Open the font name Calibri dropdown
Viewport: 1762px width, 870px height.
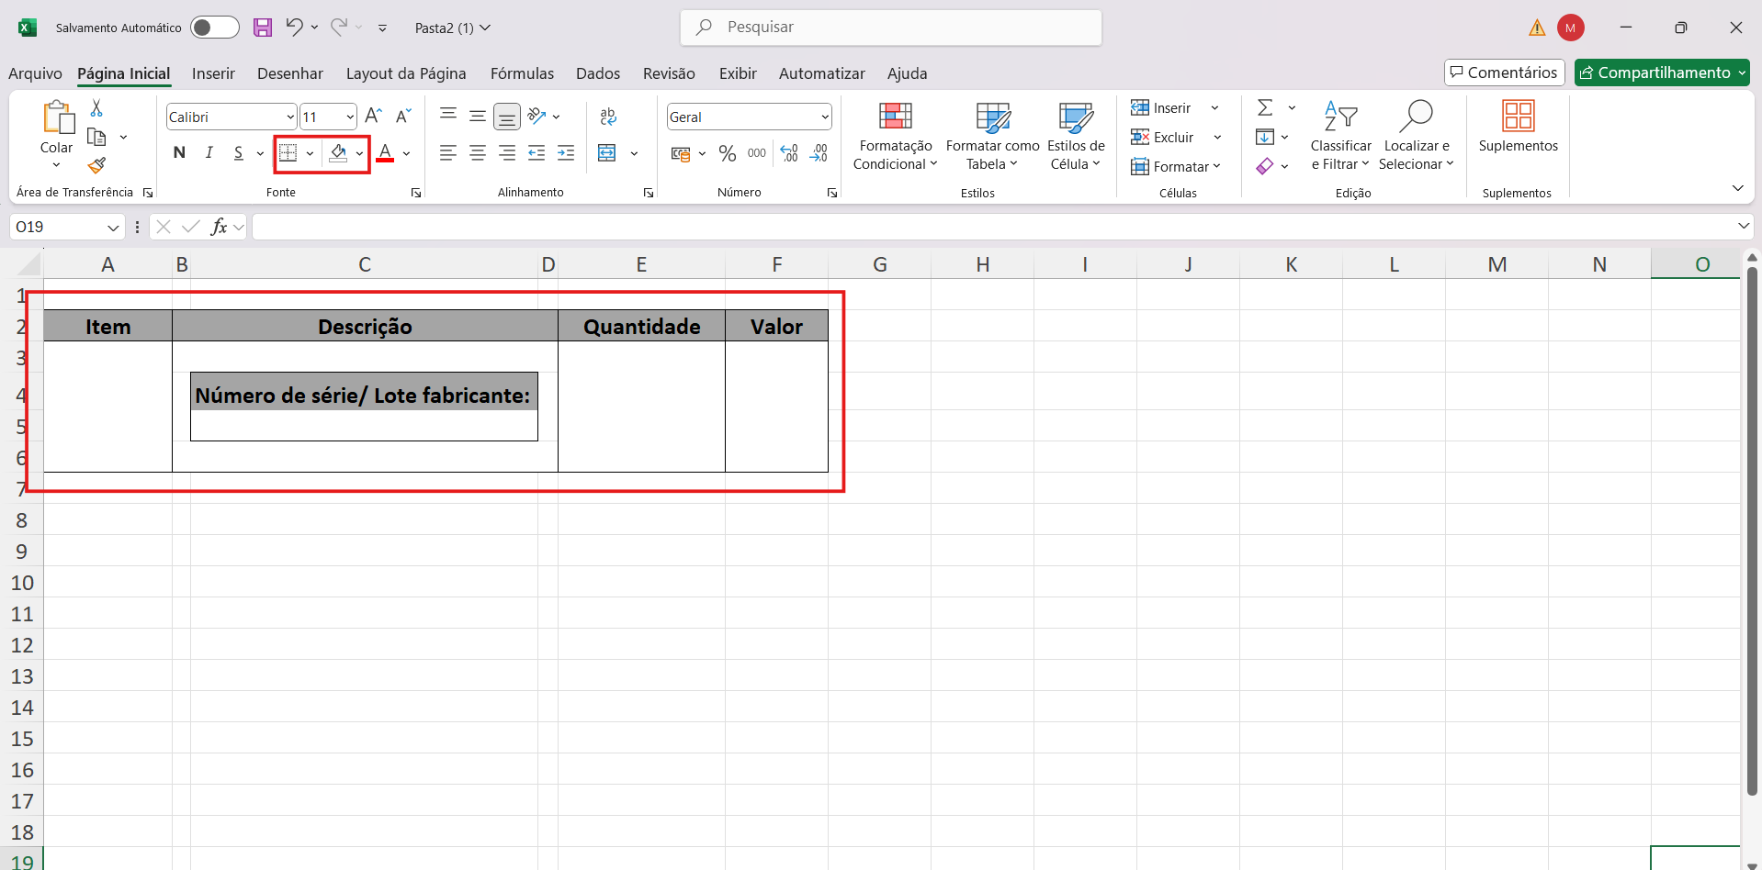290,117
